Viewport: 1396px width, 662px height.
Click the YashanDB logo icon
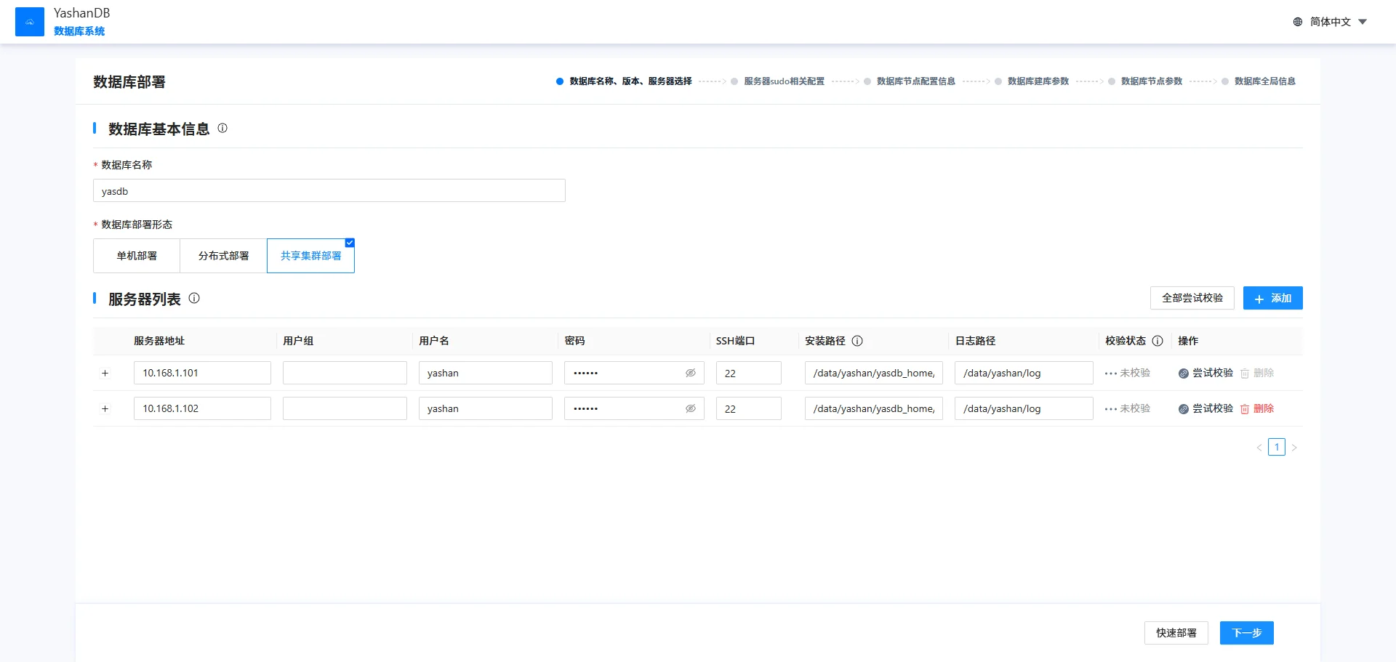[x=30, y=22]
